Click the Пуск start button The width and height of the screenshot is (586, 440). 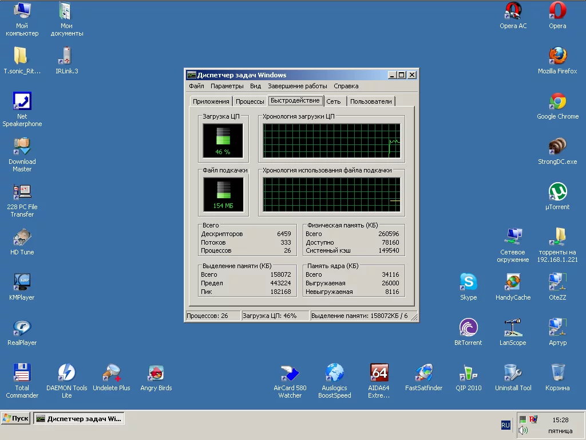[15, 418]
